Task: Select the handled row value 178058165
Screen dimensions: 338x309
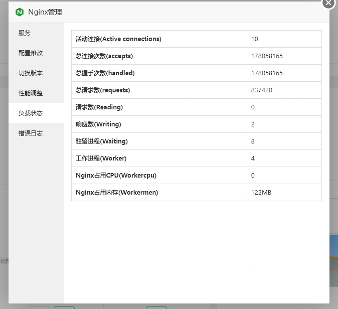Action: click(x=267, y=73)
